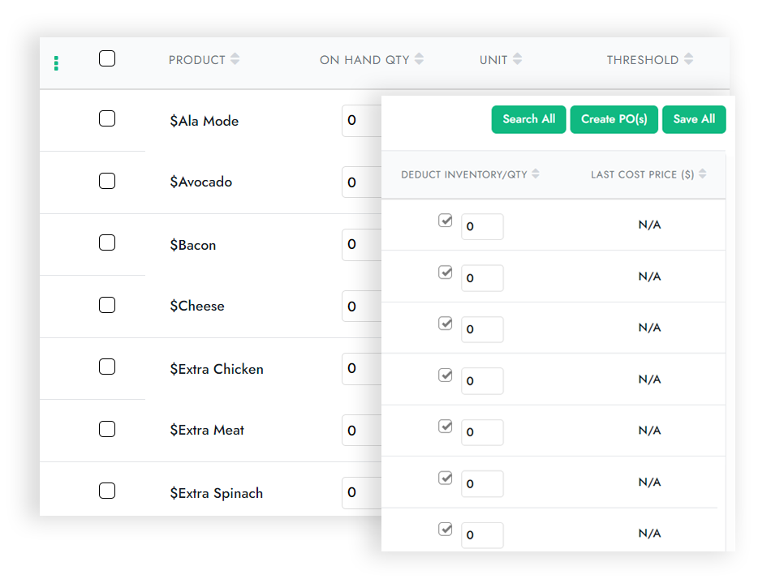
Task: Click the green three-dot menu icon
Action: (x=56, y=62)
